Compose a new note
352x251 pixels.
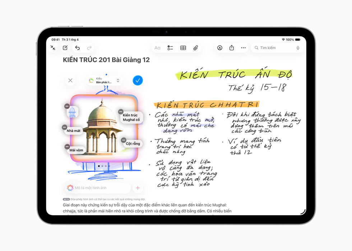(65, 47)
